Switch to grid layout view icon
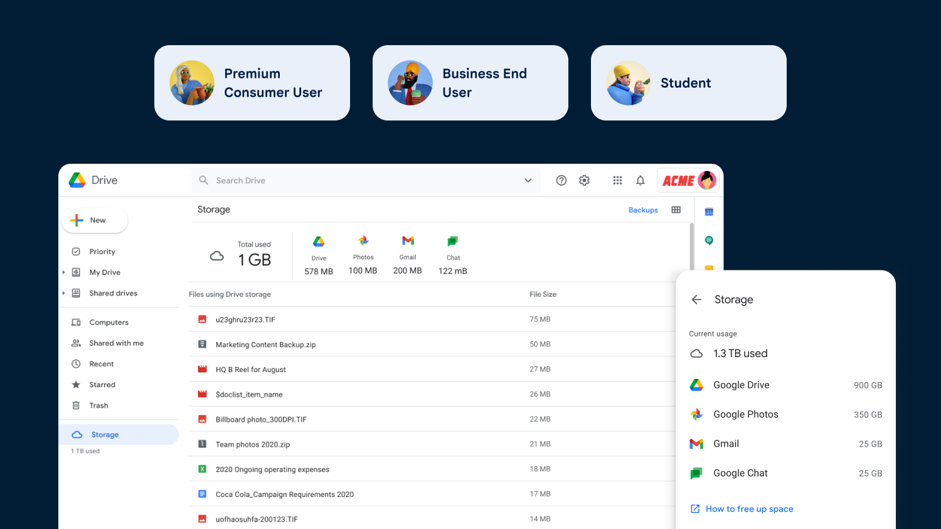Screen dimensions: 941x529 pos(676,210)
